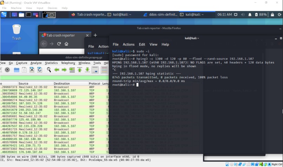Viewport: 283px width, 167px height.
Task: Toggle auto-scroll during live capture
Action: (x=95, y=70)
